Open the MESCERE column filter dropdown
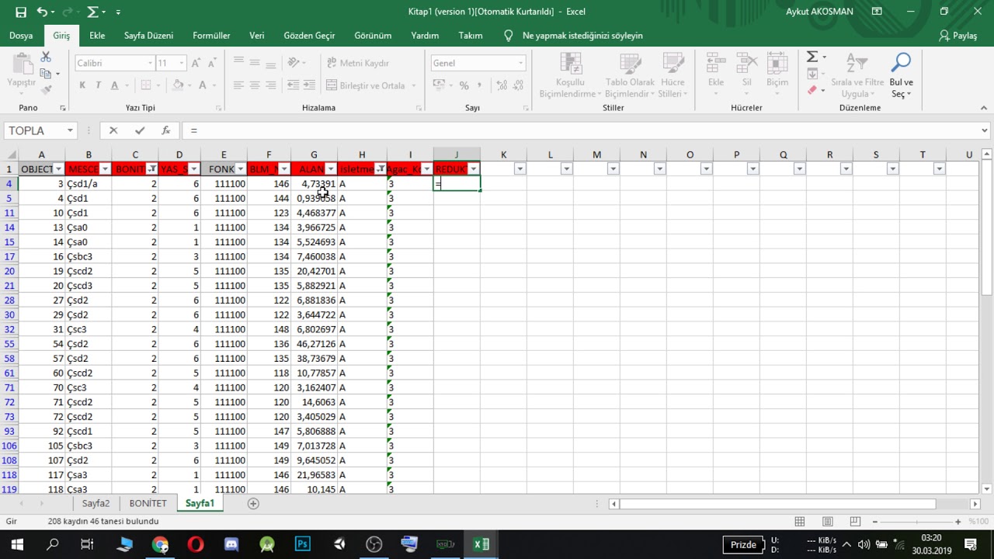The width and height of the screenshot is (994, 559). click(105, 169)
